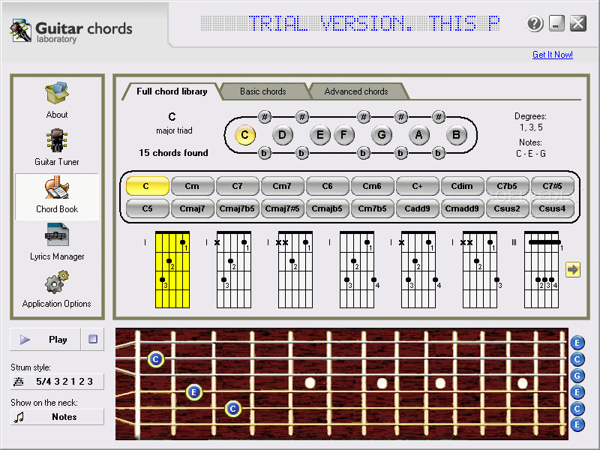Select the Cmaj7b5 chord type
Screen dimensions: 600x450
click(237, 208)
